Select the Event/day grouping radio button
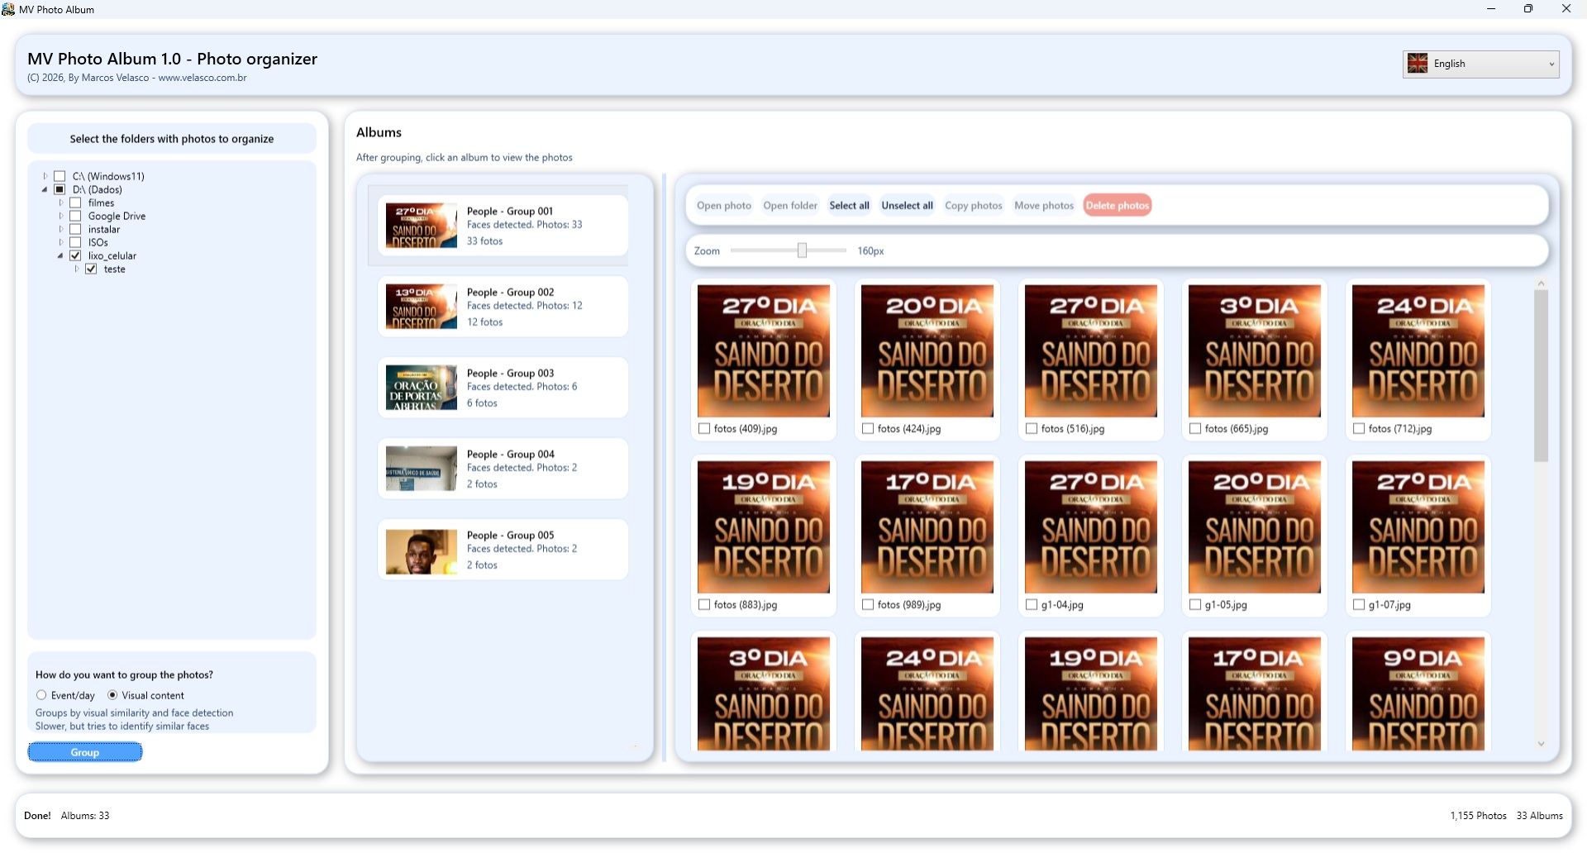Image resolution: width=1587 pixels, height=853 pixels. (x=41, y=695)
